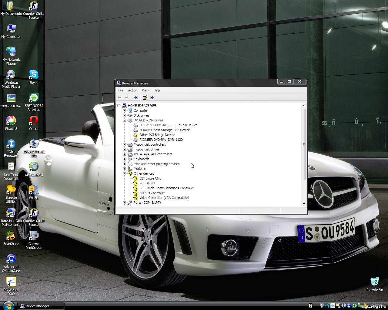Select DCTW 1UF0PM7KLI SCSI CdRom Device
The width and height of the screenshot is (388, 310).
168,125
